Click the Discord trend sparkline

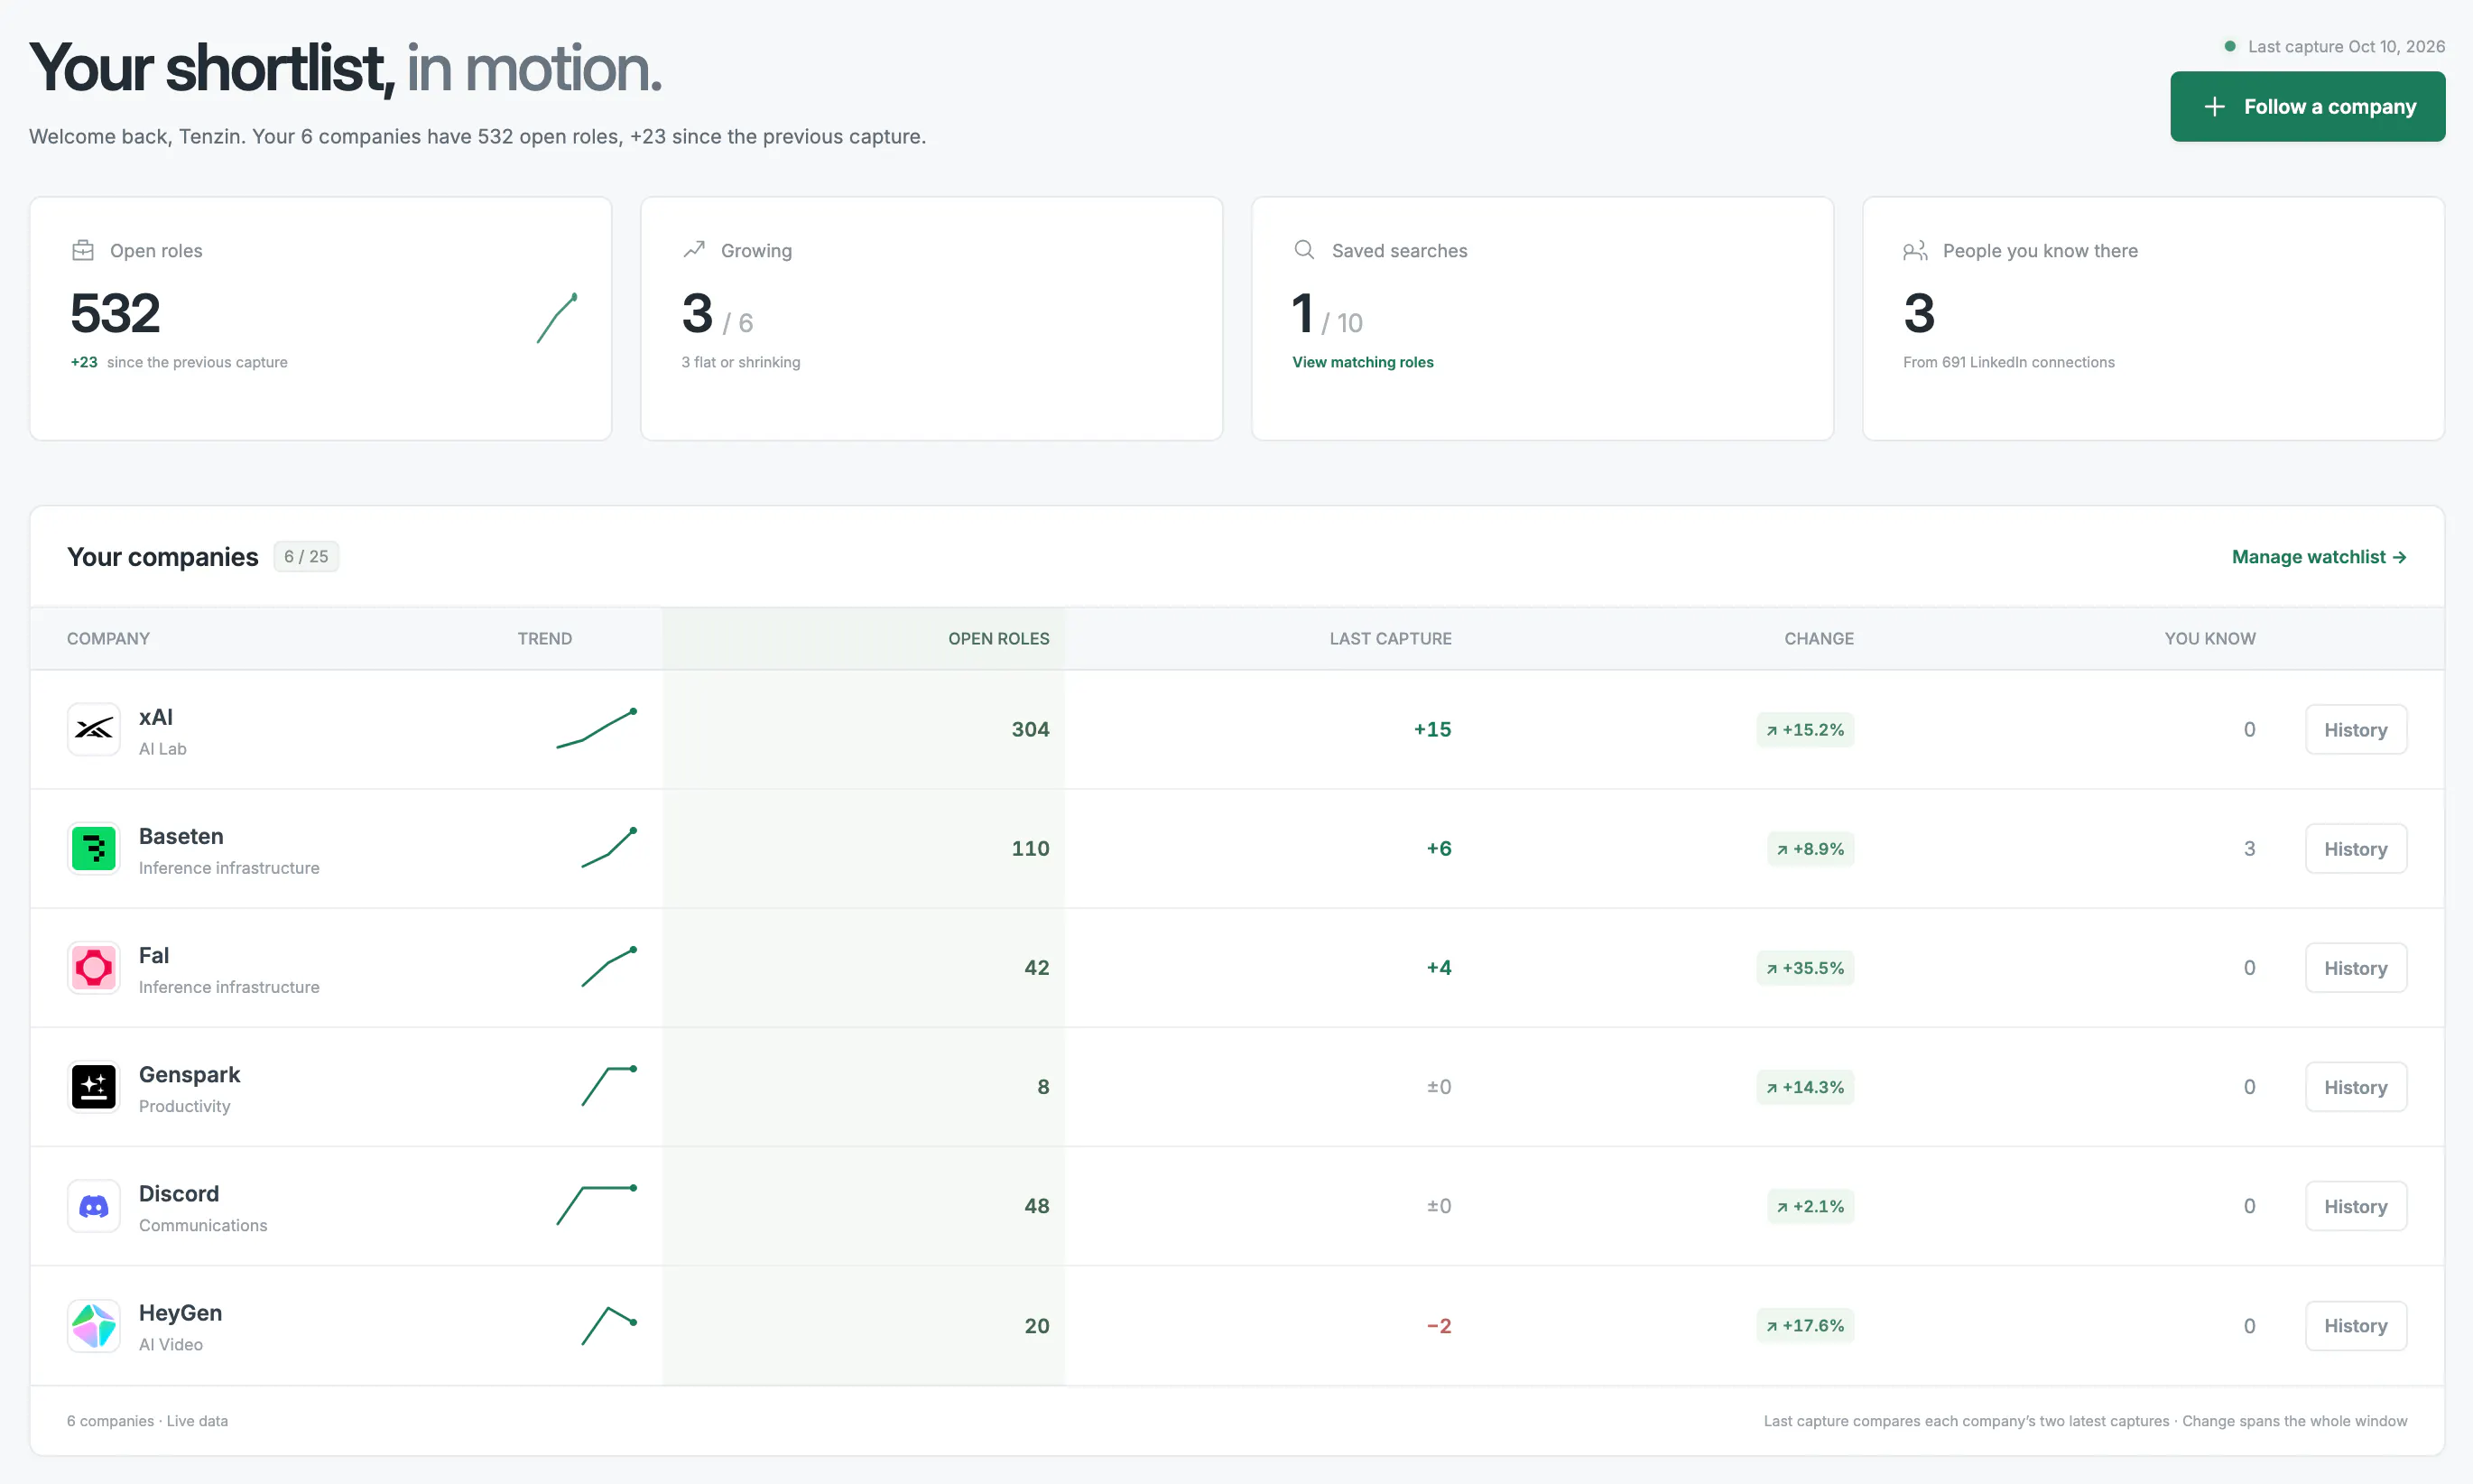597,1206
